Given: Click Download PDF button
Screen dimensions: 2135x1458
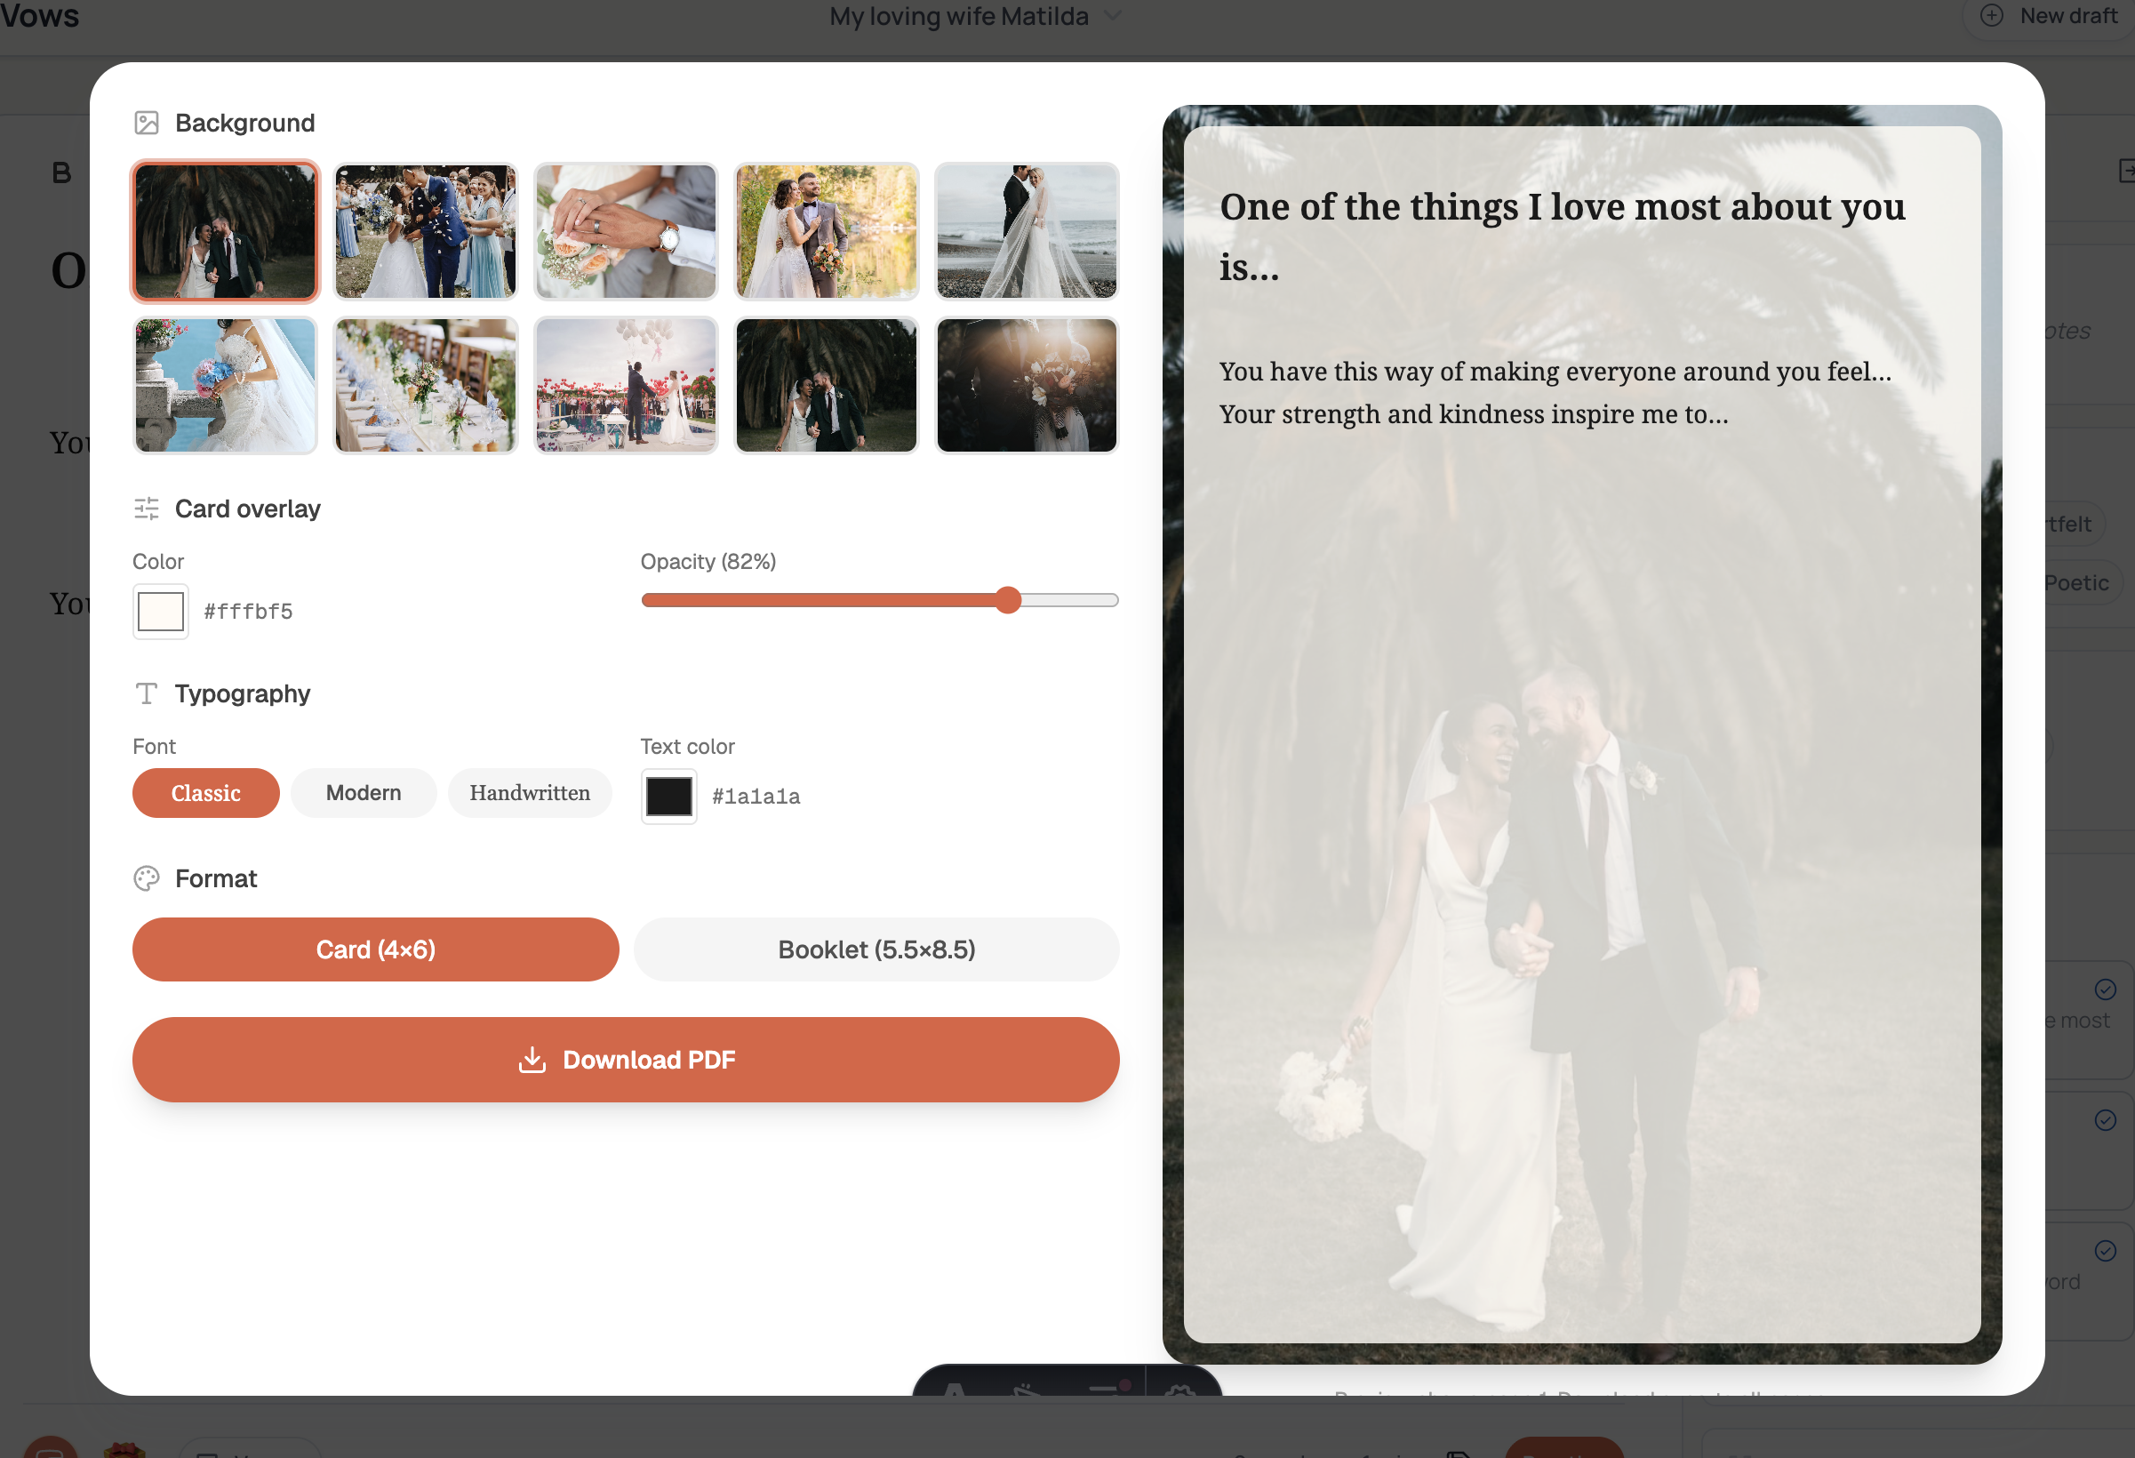Looking at the screenshot, I should [x=626, y=1061].
